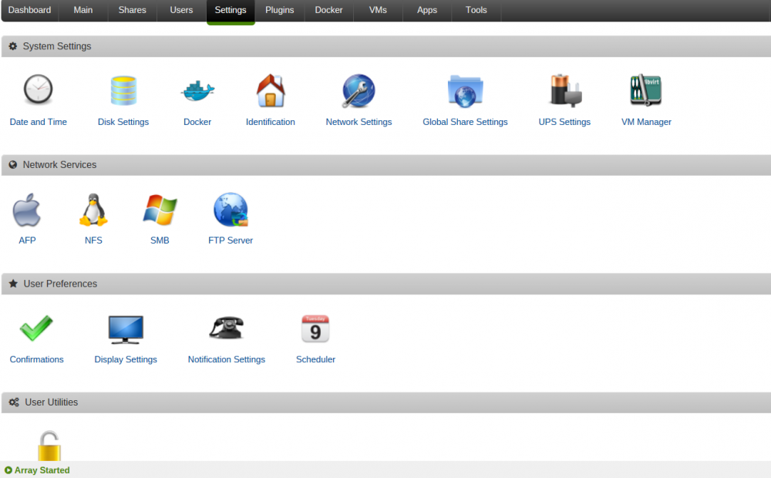Switch to the Dashboard tab
The image size is (771, 478).
[29, 10]
